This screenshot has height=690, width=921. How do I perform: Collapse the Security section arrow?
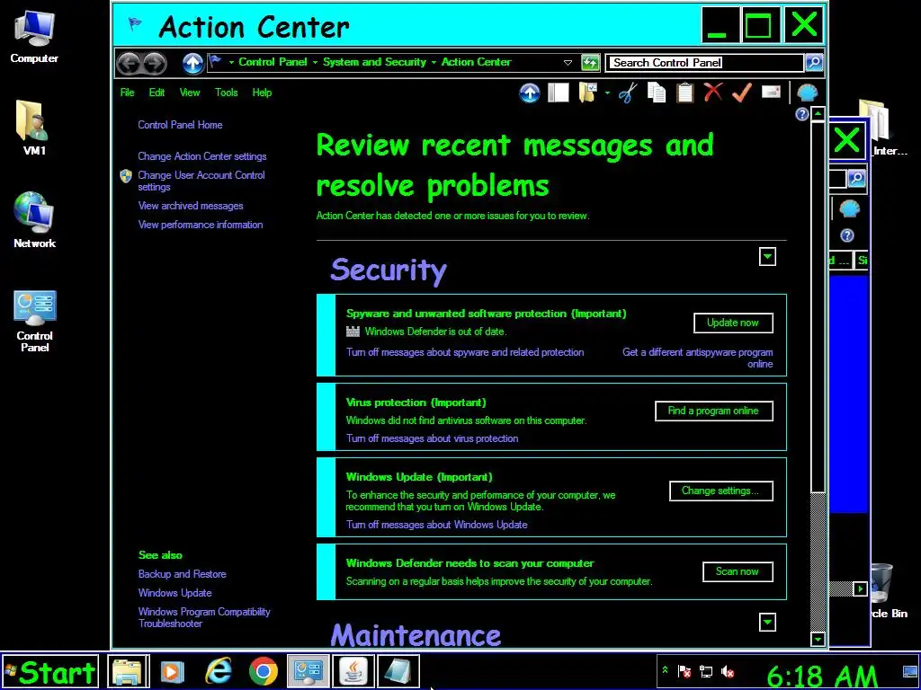[x=767, y=257]
